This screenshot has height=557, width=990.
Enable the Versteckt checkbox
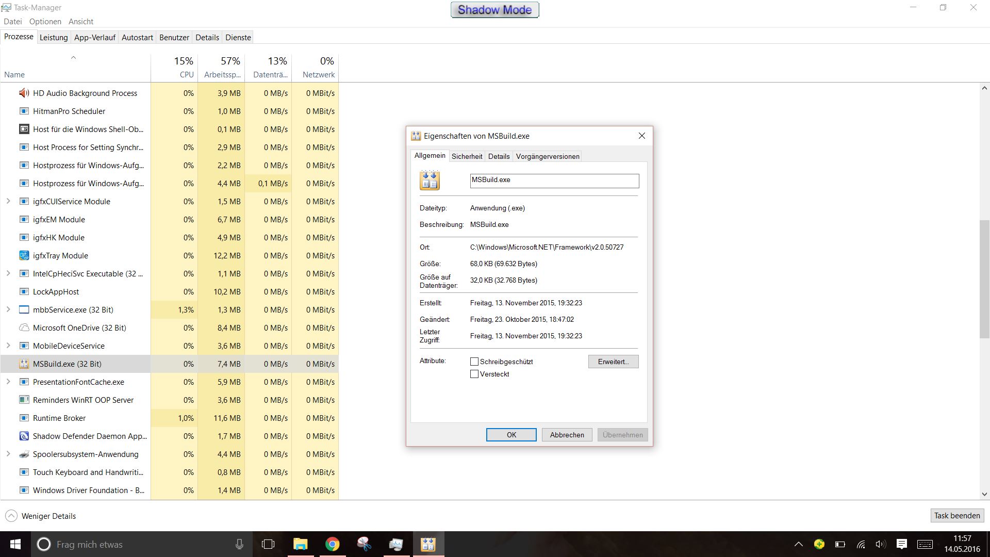(x=474, y=374)
